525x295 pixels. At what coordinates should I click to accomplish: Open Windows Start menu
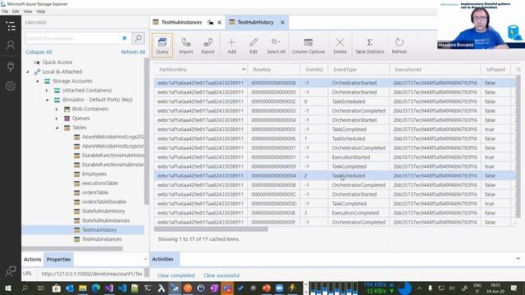(8, 288)
